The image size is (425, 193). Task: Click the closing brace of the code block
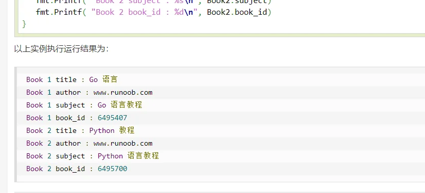pyautogui.click(x=24, y=24)
